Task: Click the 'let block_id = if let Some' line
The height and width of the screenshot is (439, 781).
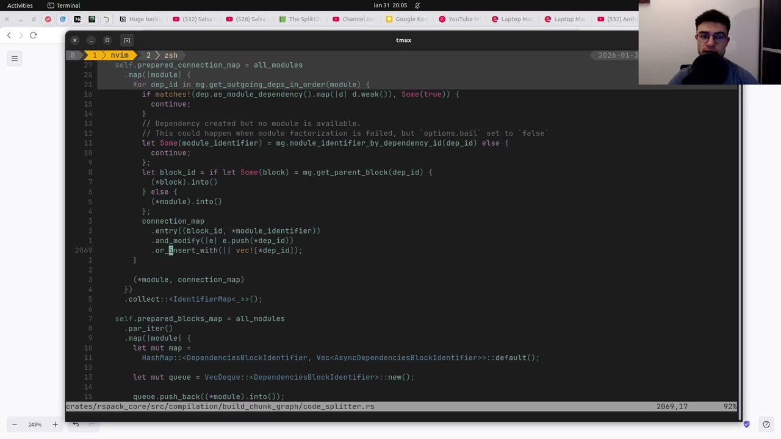Action: (x=287, y=173)
